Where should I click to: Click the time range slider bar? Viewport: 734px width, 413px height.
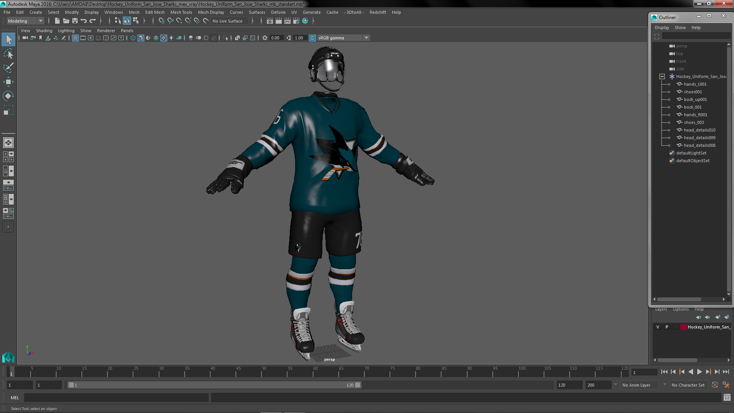click(214, 385)
